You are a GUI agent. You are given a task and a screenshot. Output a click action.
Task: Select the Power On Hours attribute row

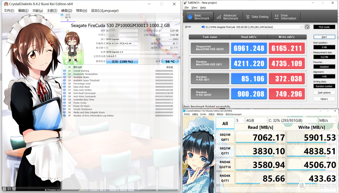click(x=118, y=106)
